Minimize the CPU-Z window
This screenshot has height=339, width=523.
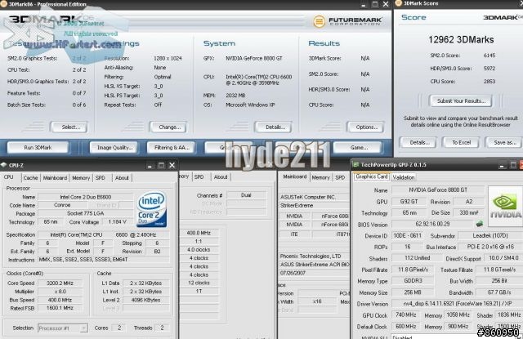[x=150, y=165]
